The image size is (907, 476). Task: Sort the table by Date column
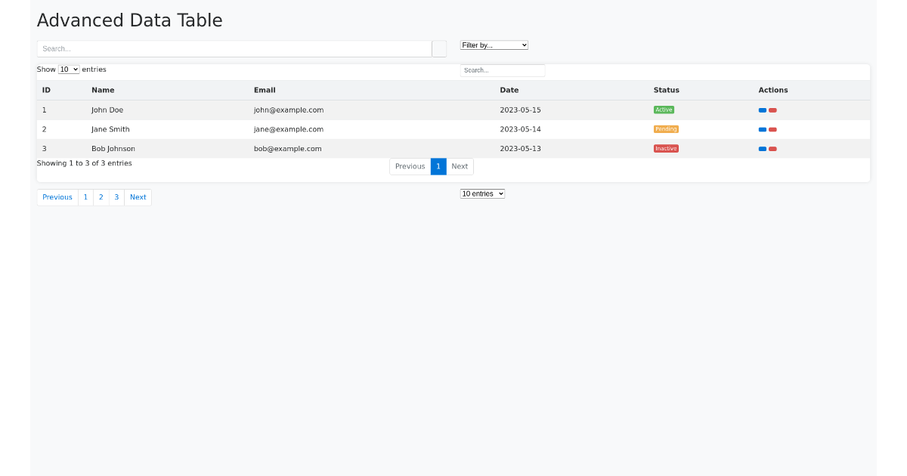509,90
